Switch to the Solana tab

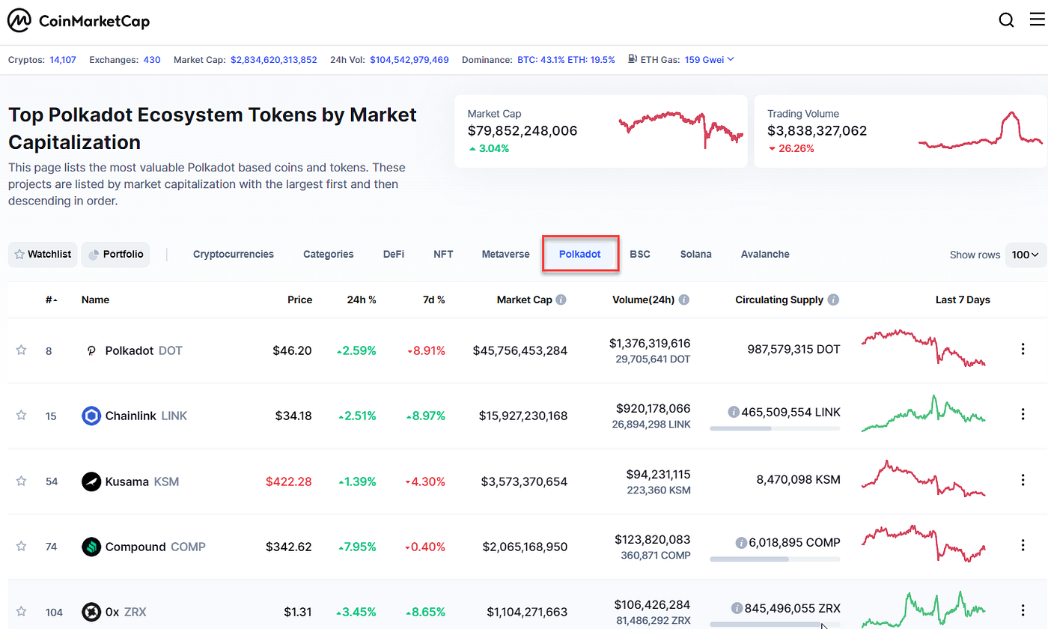click(696, 255)
